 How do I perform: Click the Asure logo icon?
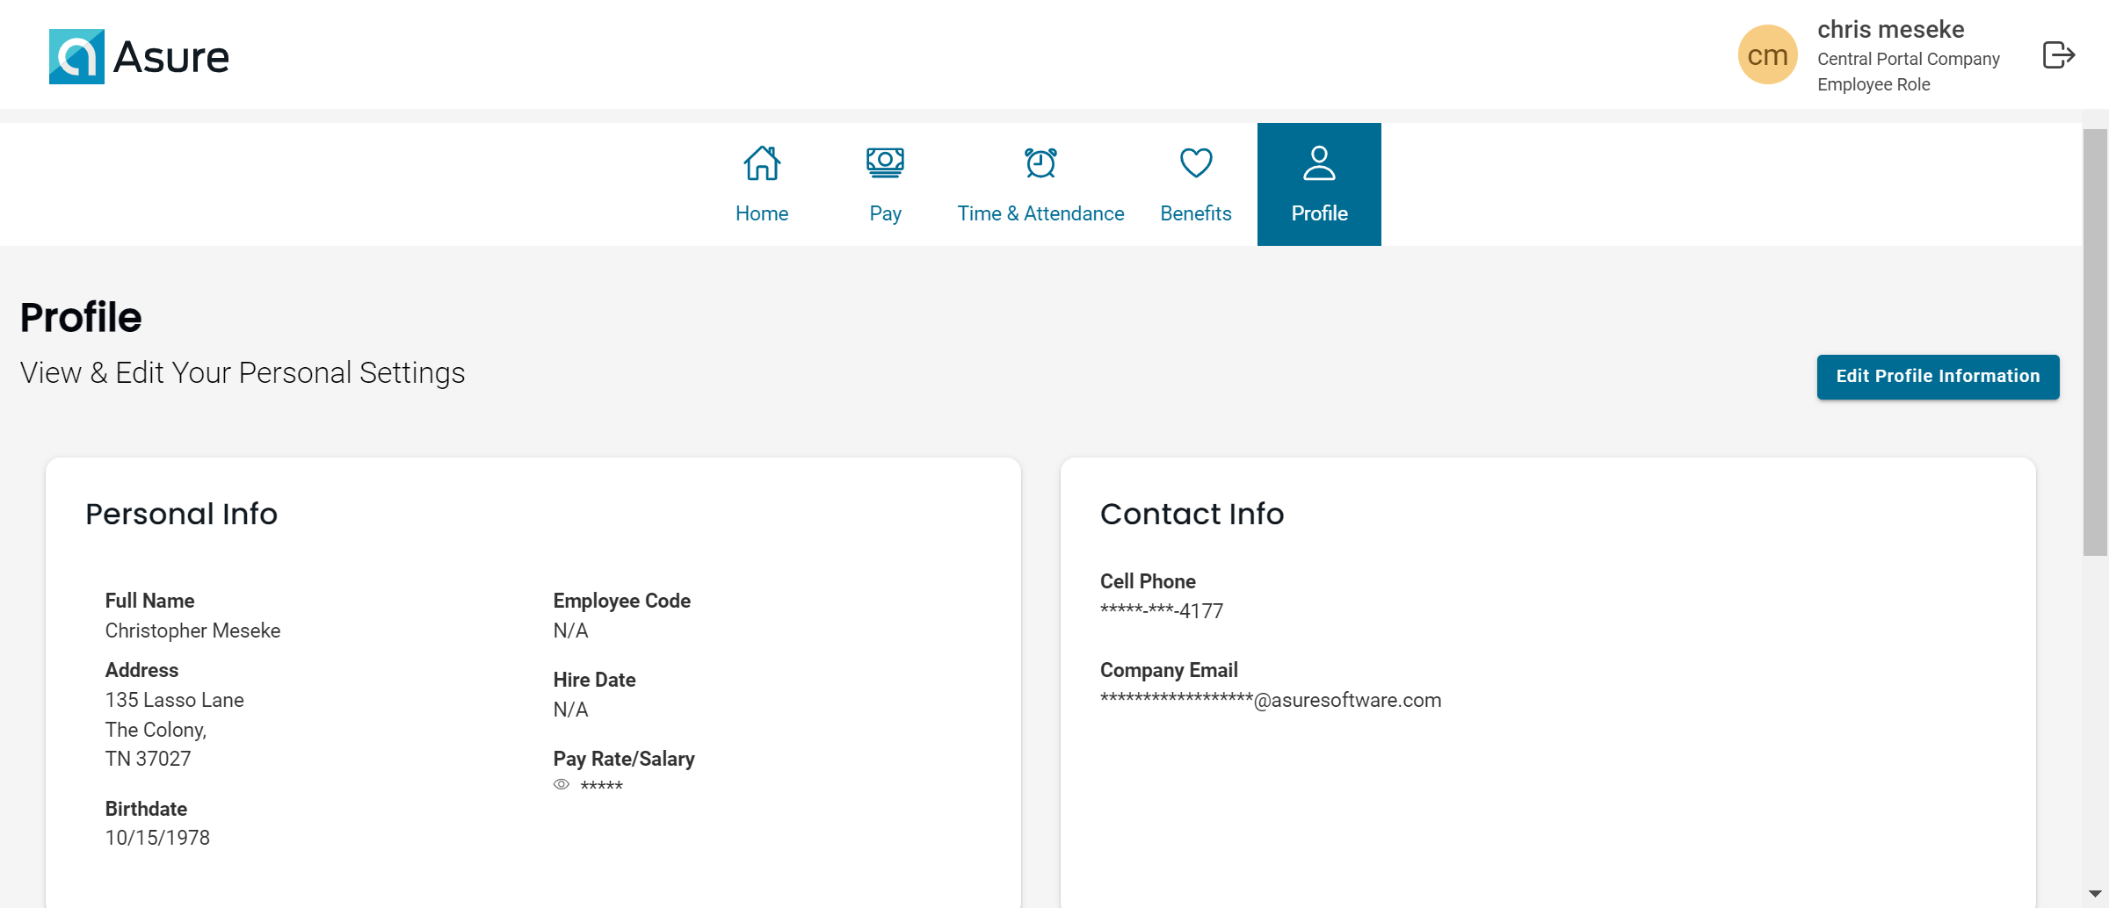coord(76,56)
